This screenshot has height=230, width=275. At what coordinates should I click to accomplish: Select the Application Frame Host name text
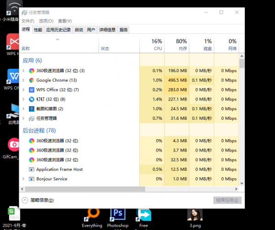60,169
